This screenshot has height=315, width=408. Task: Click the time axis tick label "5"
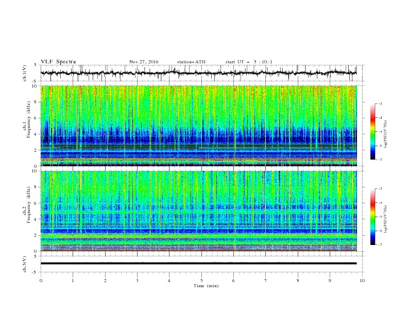(201, 281)
